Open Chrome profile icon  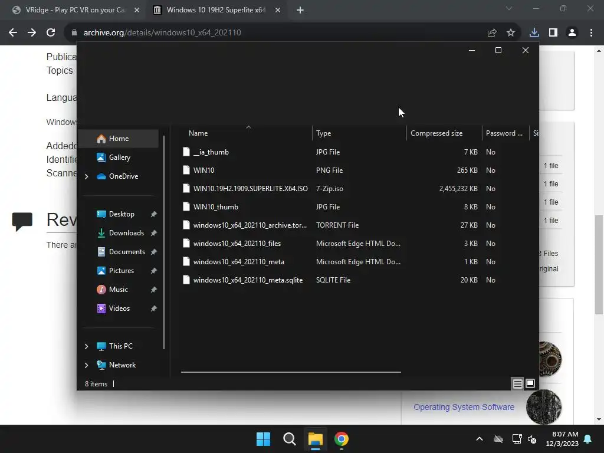click(x=572, y=33)
